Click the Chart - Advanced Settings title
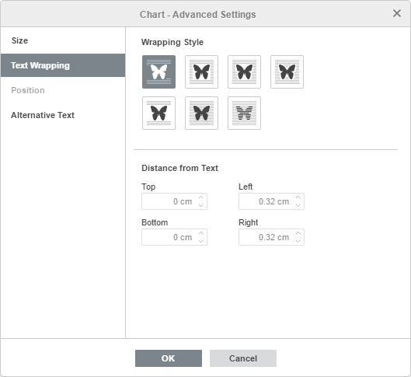The width and height of the screenshot is (411, 377). coord(197,15)
